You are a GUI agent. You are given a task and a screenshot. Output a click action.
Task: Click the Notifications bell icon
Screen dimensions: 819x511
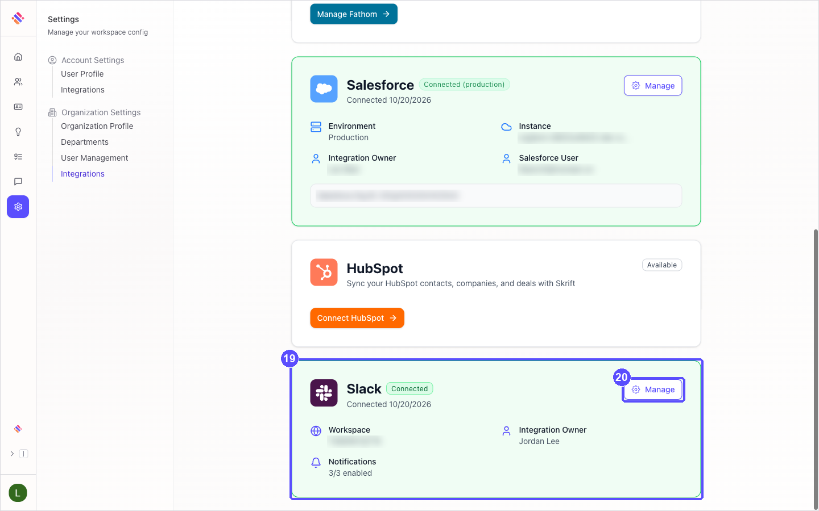coord(316,462)
